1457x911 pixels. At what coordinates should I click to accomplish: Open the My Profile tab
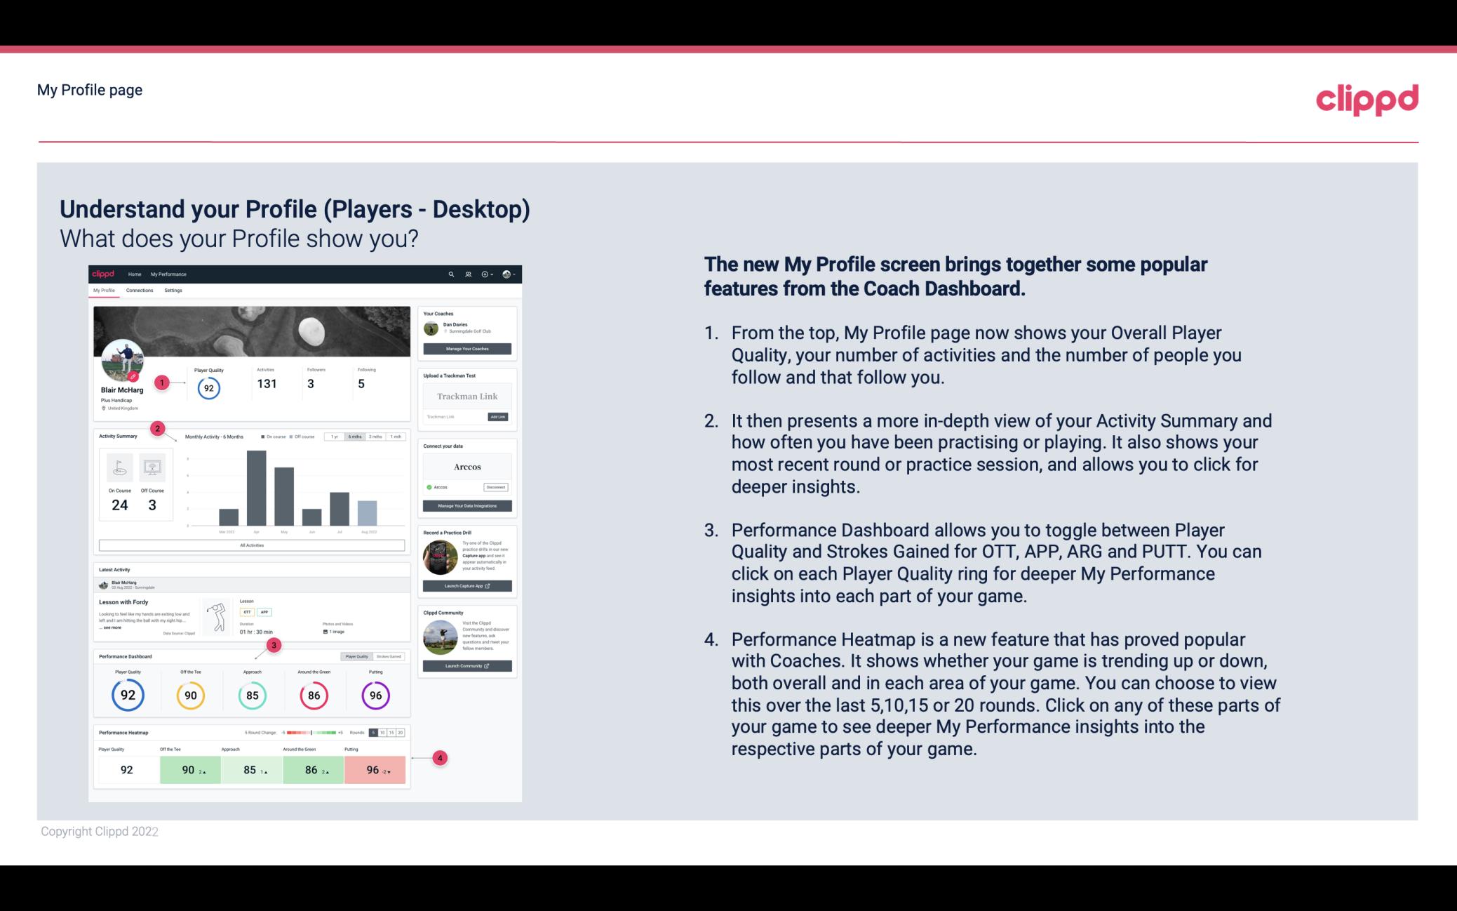click(x=104, y=290)
